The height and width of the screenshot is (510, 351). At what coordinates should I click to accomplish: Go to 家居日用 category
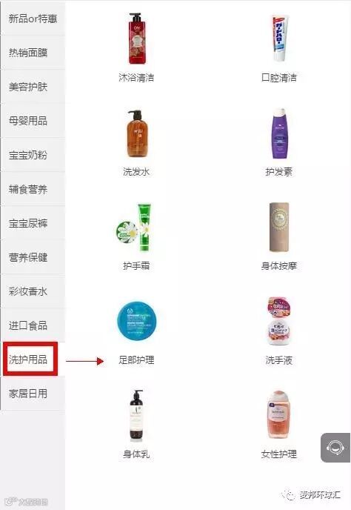33,394
